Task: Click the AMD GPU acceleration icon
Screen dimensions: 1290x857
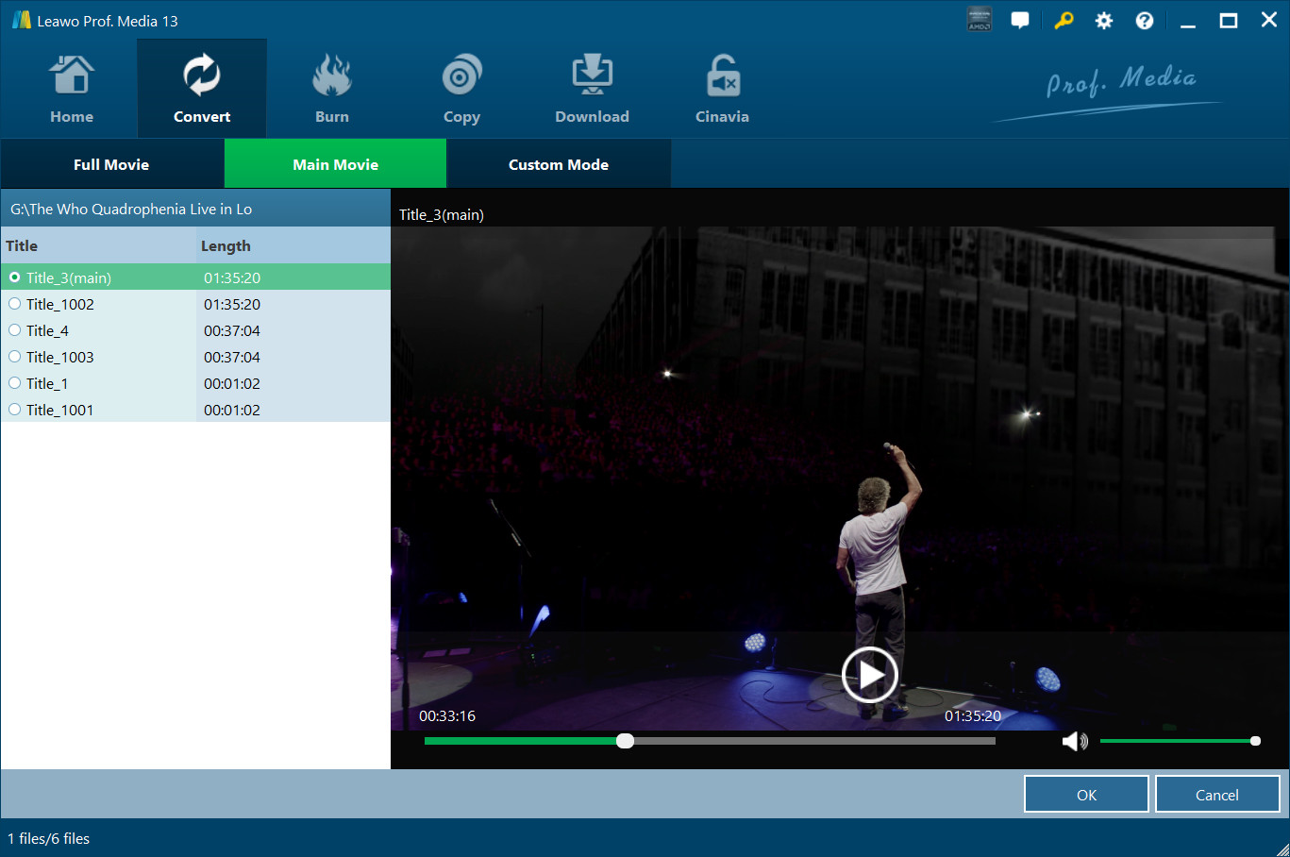Action: coord(980,20)
